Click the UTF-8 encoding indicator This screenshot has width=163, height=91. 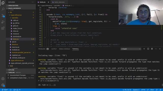pyautogui.click(x=143, y=90)
